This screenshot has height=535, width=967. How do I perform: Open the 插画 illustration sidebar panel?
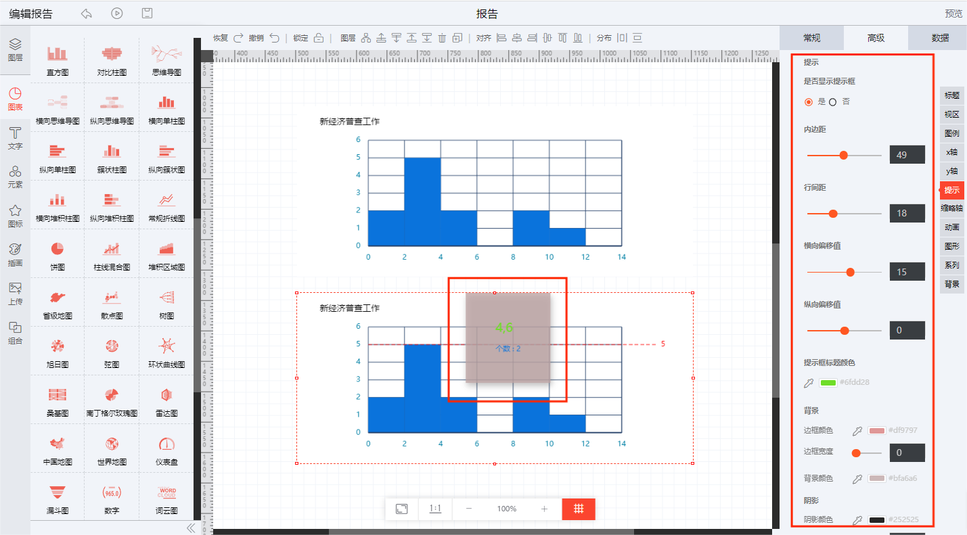[15, 255]
